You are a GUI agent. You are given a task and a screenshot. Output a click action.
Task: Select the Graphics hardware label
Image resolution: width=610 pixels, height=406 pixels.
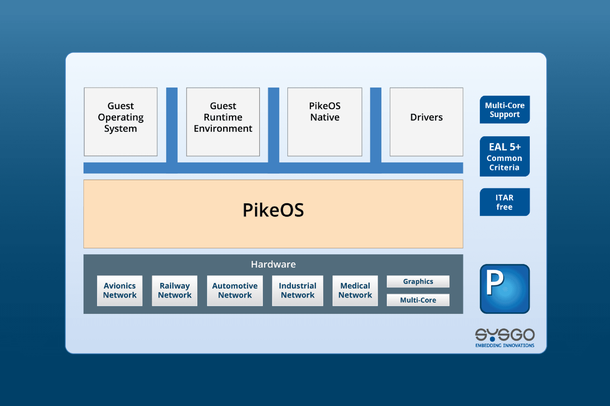click(x=418, y=281)
